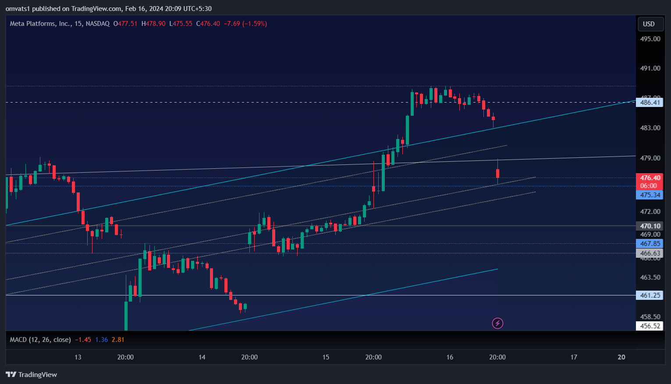The height and width of the screenshot is (384, 671).
Task: Click the 458.50 price axis value
Action: [650, 316]
